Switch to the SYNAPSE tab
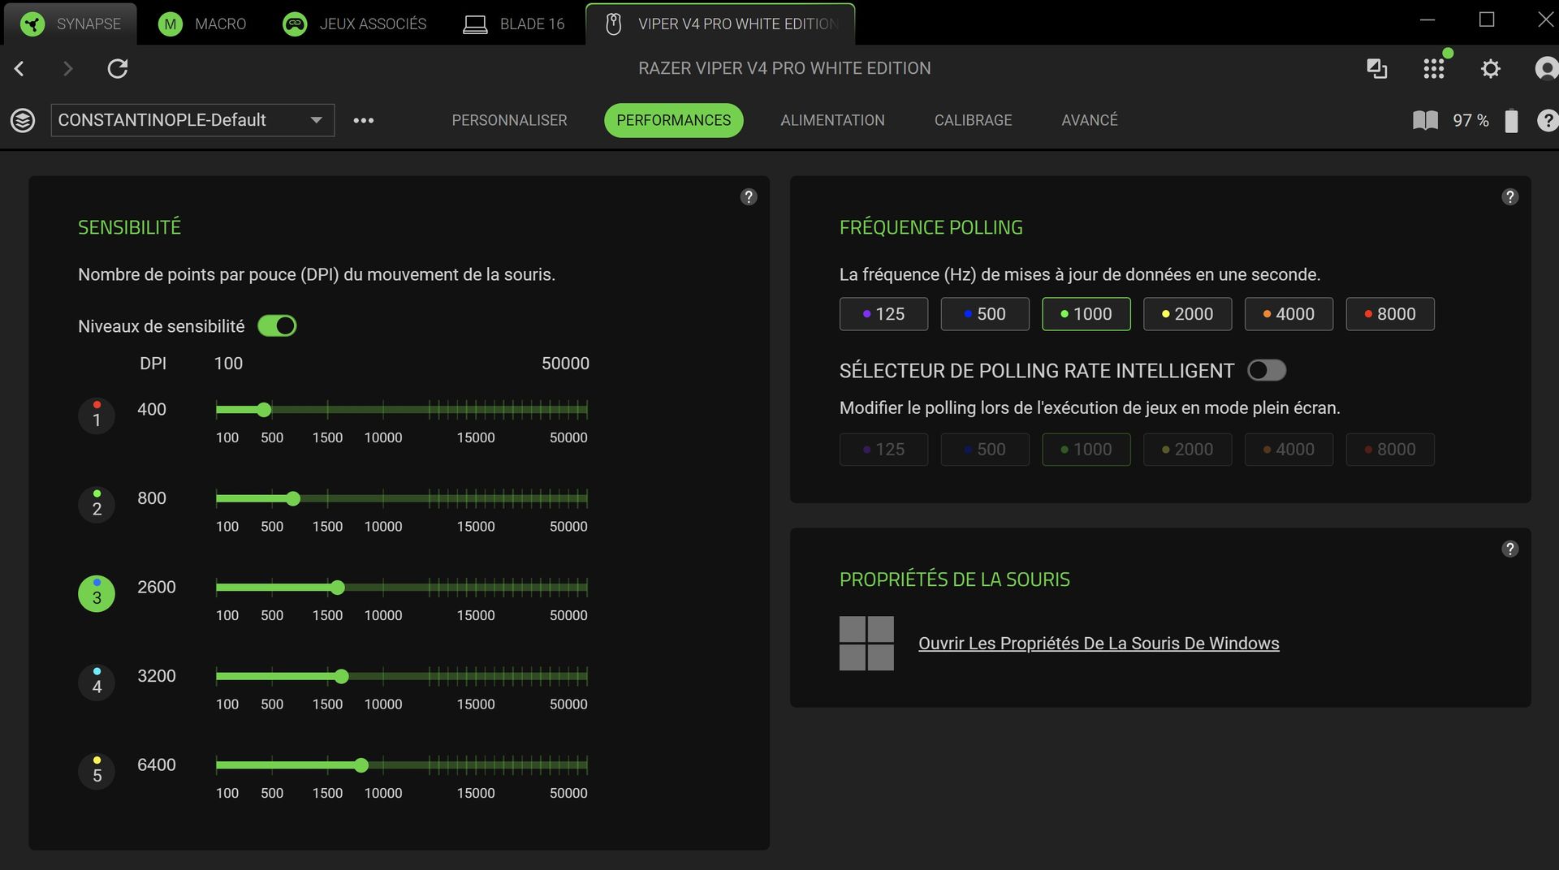 pyautogui.click(x=71, y=24)
